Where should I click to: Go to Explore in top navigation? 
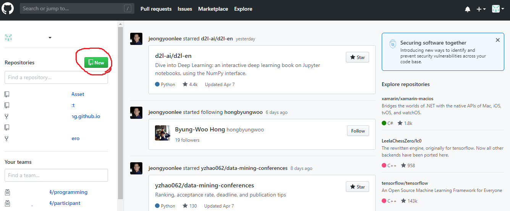[x=243, y=9]
